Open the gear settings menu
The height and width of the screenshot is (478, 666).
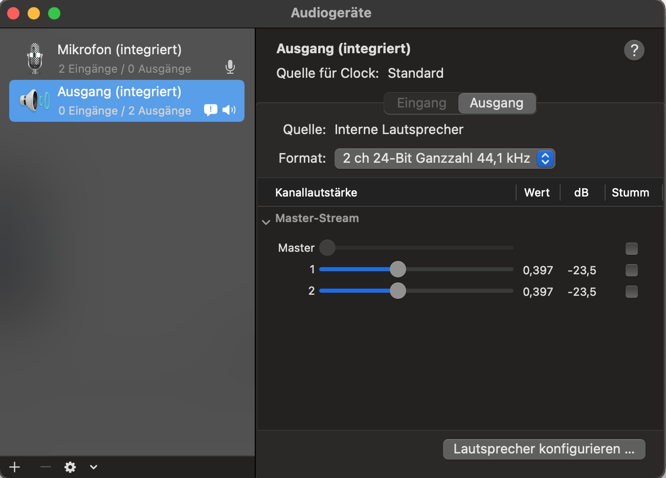pos(70,467)
